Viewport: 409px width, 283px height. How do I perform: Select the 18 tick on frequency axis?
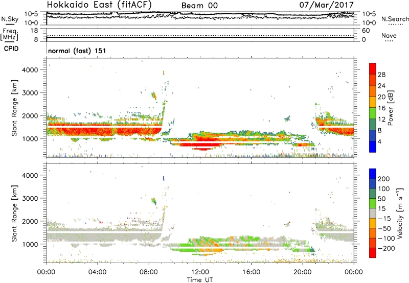(34, 31)
